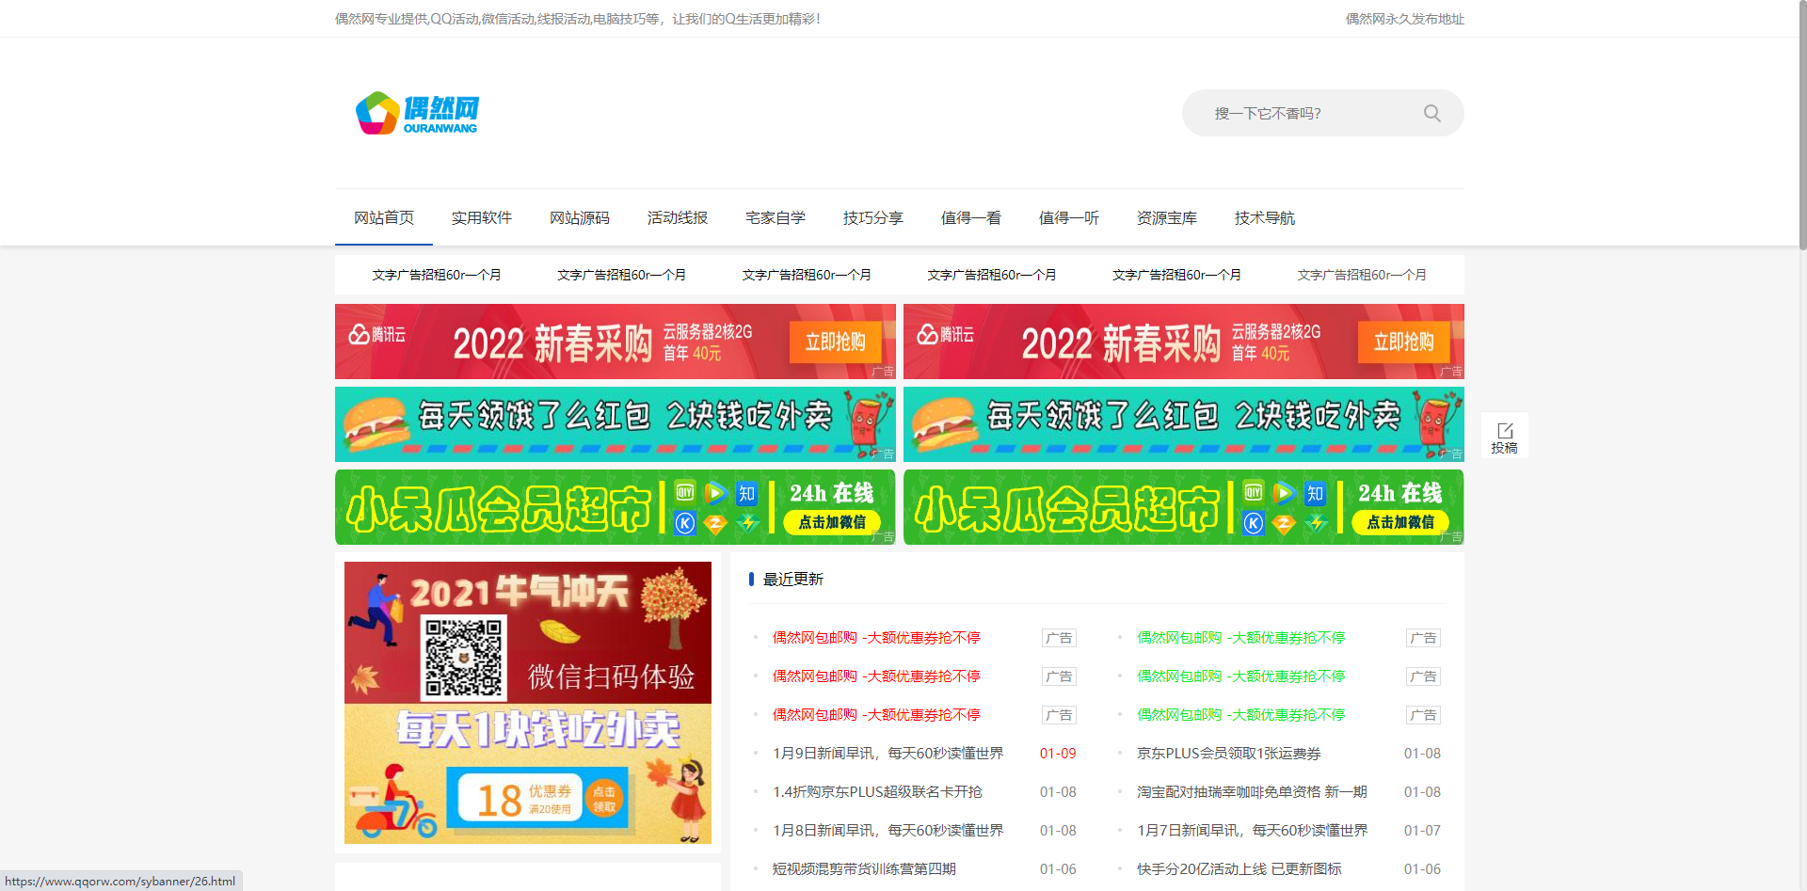Click right 腾讯云 2022新春采购 banner
Screen dimensions: 1807x891
tap(1184, 342)
